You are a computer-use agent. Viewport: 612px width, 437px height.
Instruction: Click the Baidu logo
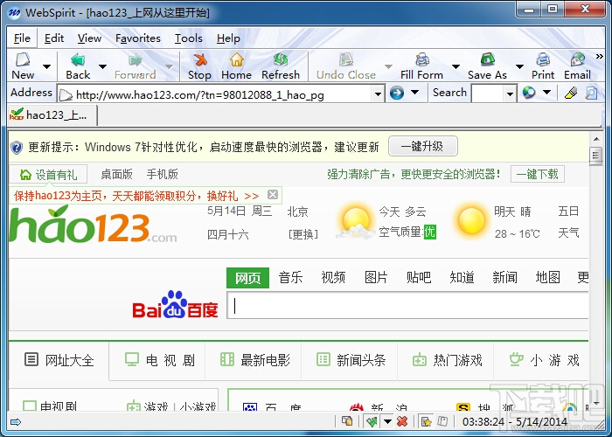(175, 305)
